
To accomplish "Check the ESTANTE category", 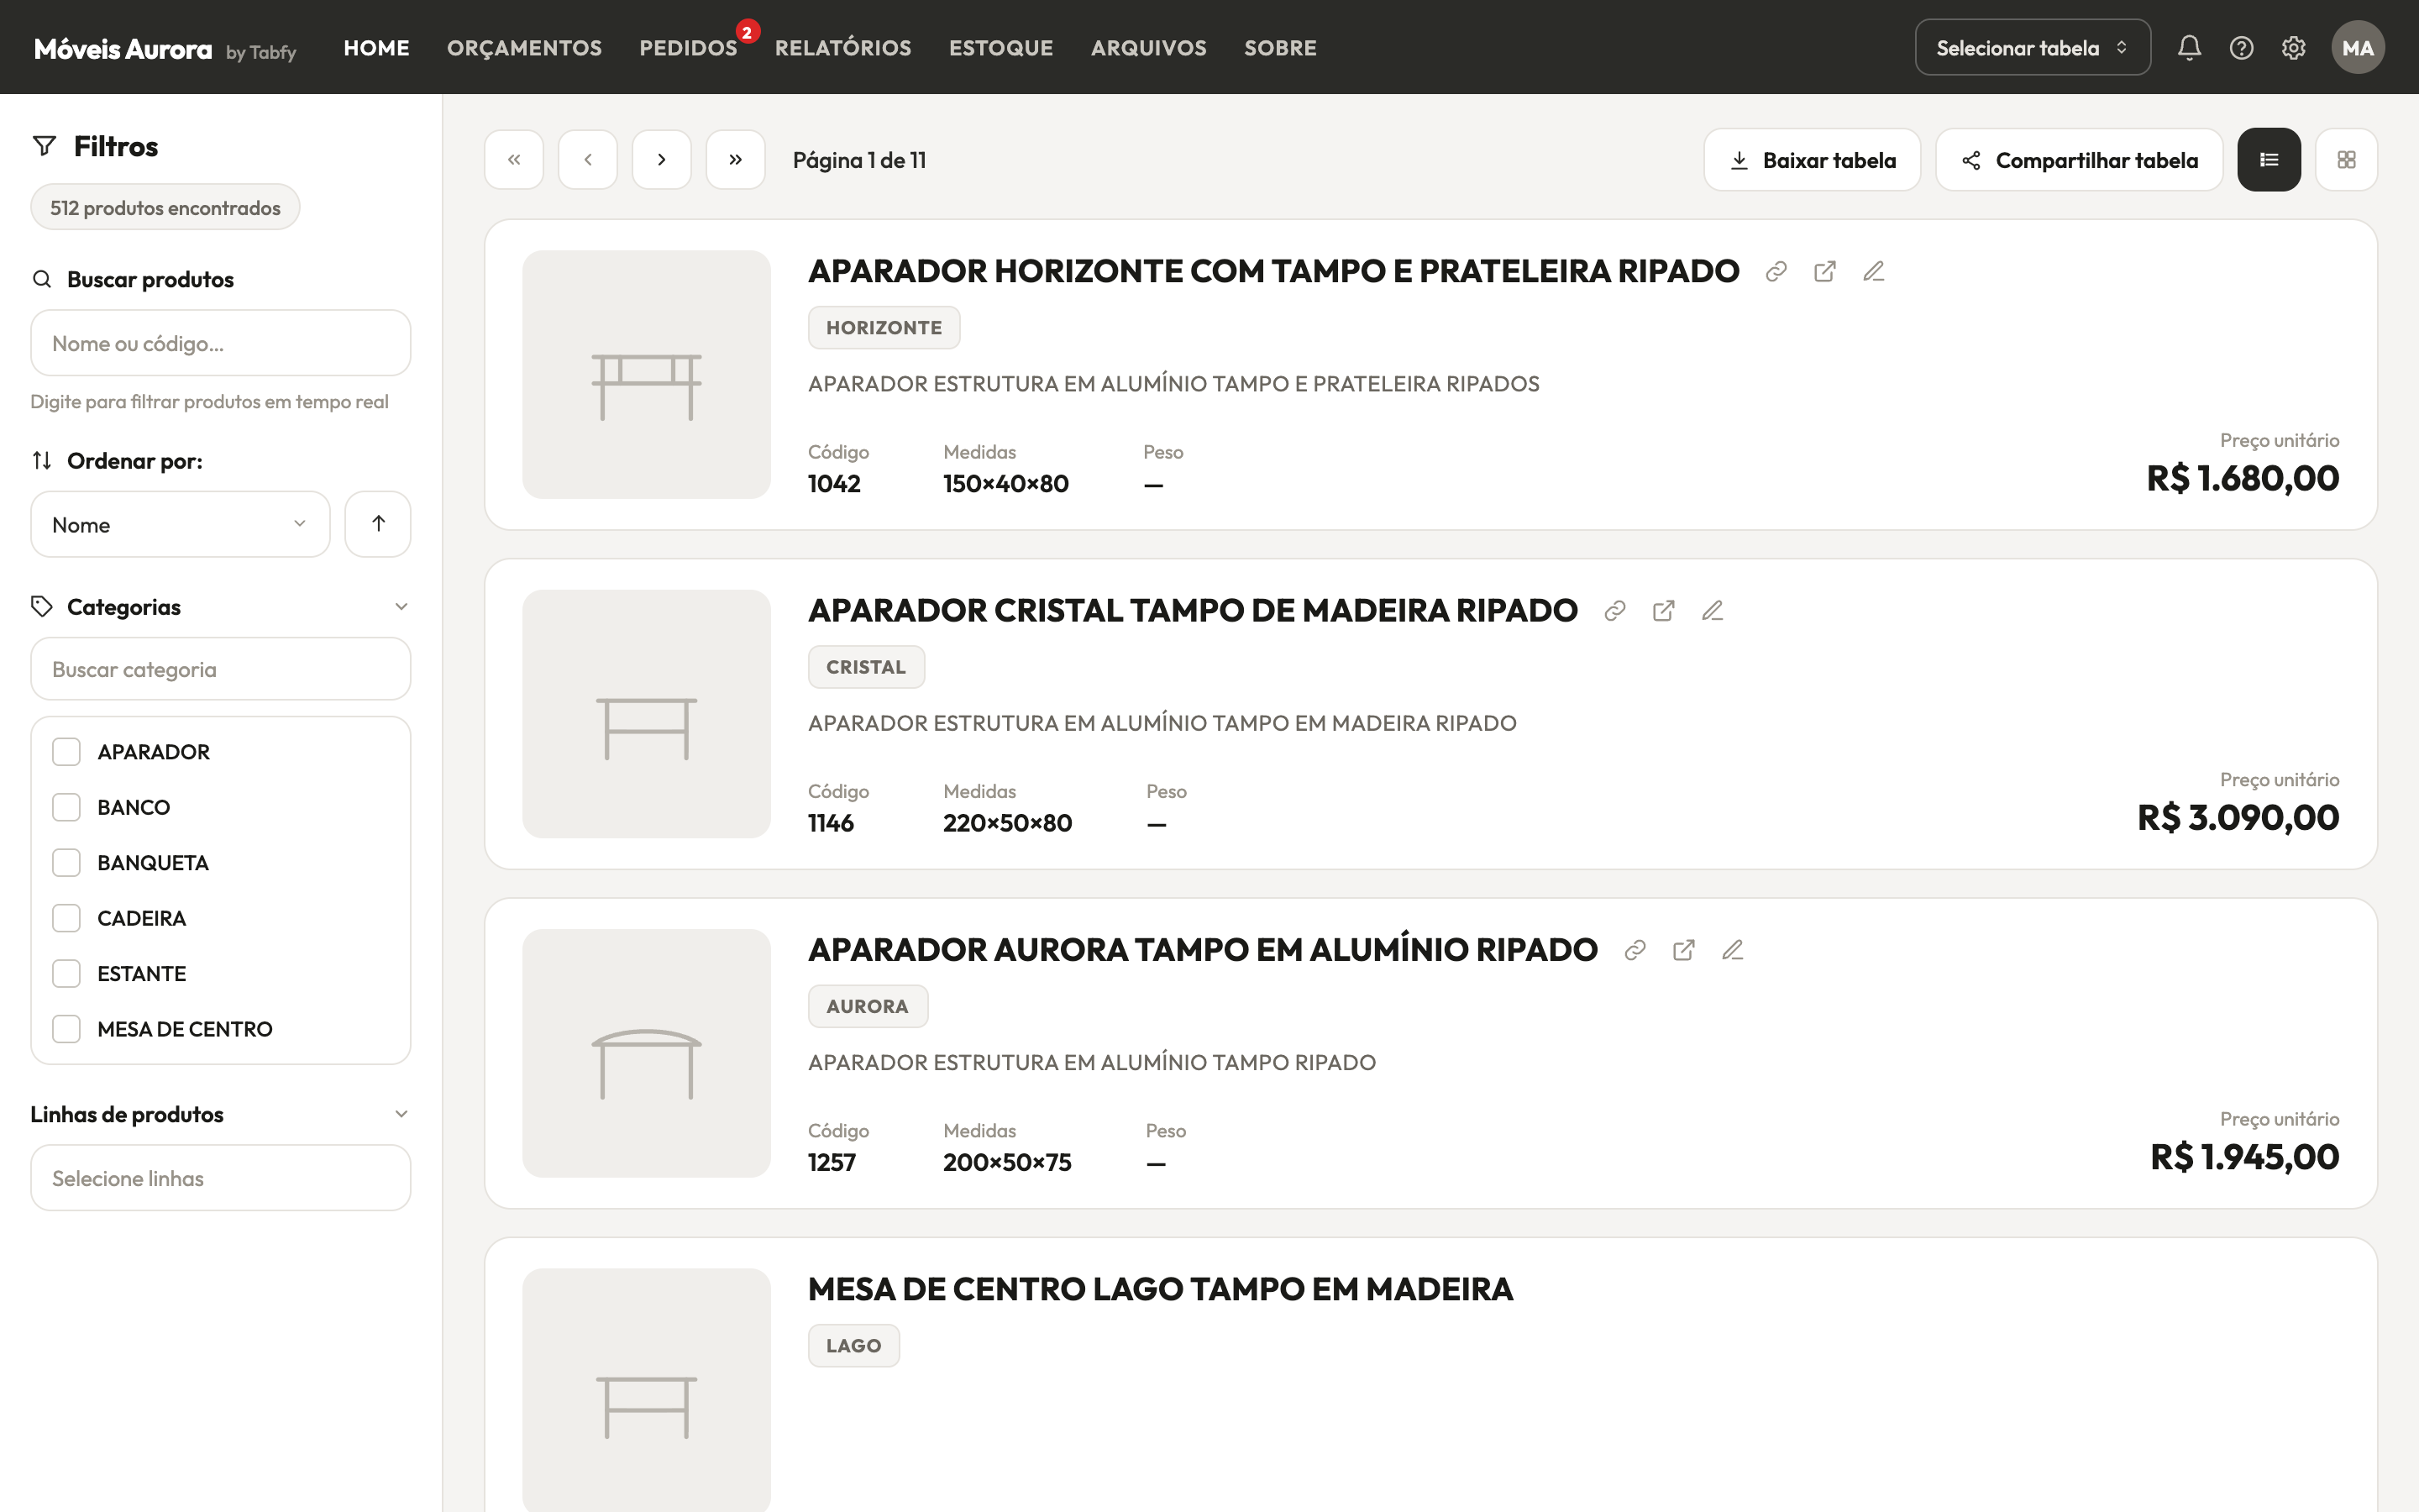I will pyautogui.click(x=66, y=973).
